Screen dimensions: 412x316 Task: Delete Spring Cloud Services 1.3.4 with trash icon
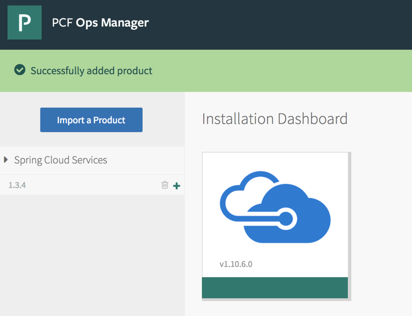coord(165,185)
